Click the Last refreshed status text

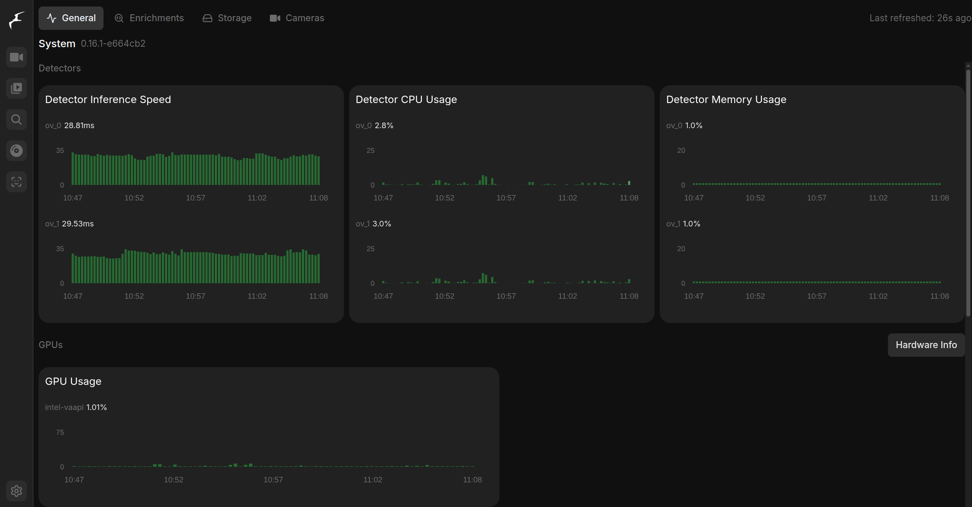(920, 18)
